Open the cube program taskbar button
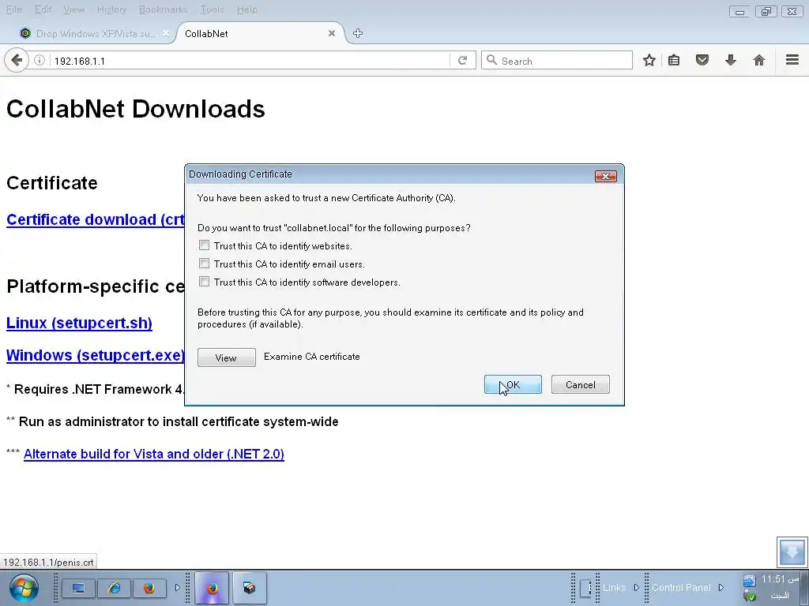809x606 pixels. pos(249,587)
